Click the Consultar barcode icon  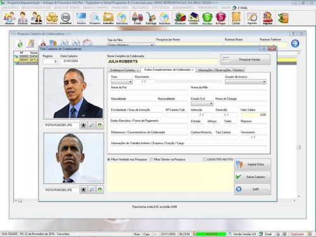(x=66, y=18)
